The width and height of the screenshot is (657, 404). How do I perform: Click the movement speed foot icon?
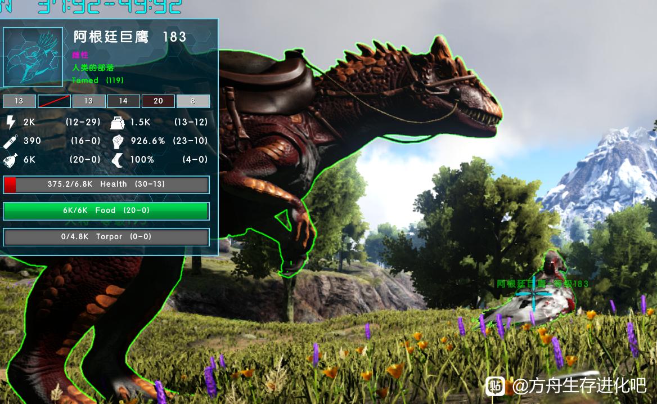pyautogui.click(x=118, y=160)
